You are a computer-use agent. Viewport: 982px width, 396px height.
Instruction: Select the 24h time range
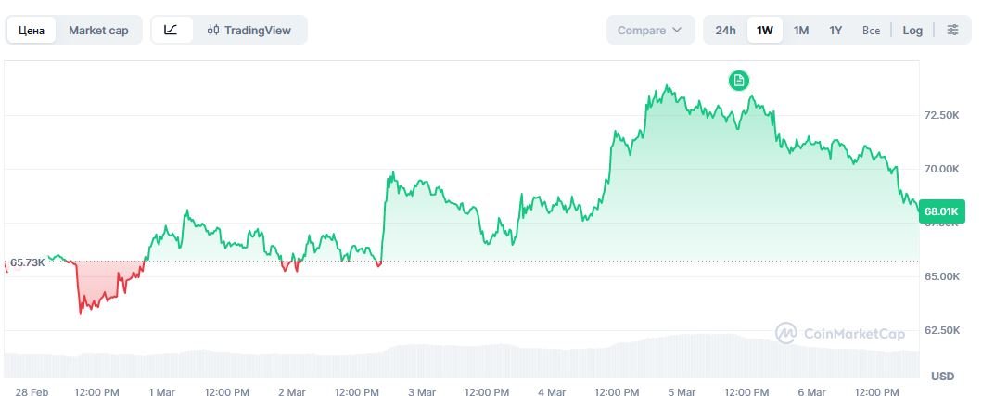(725, 30)
